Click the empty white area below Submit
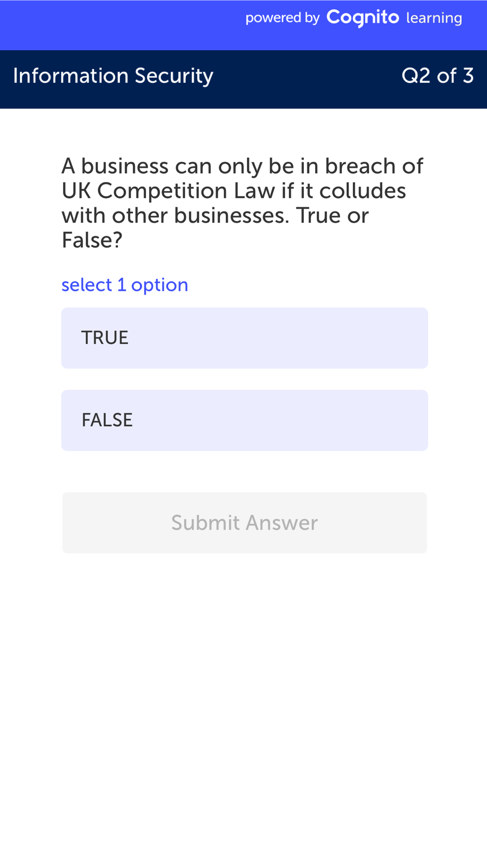Image resolution: width=487 pixels, height=866 pixels. point(243,706)
